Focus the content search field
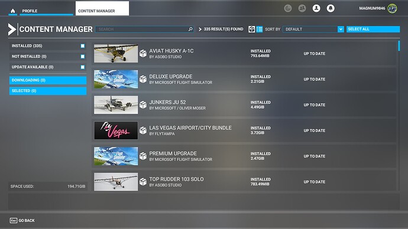Screen dimensions: 408x229 (x=144, y=29)
